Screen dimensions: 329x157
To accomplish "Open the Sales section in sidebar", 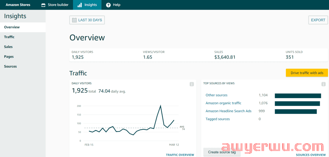I will tap(8, 47).
